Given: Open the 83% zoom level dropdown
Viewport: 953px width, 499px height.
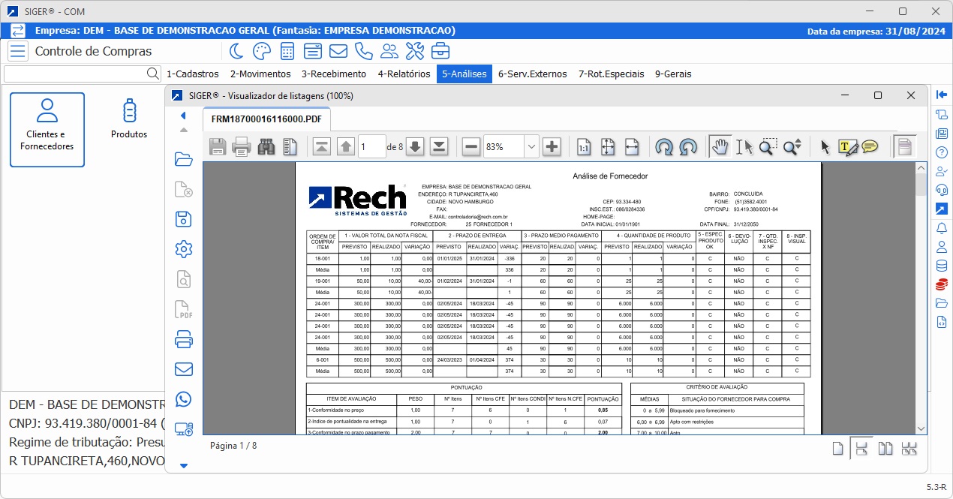Looking at the screenshot, I should [531, 147].
